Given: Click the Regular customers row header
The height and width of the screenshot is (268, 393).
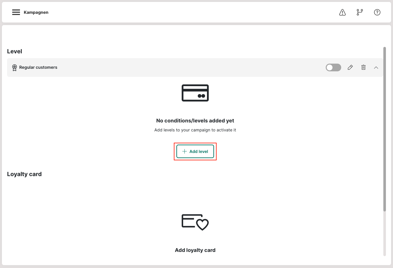Looking at the screenshot, I should [161, 67].
